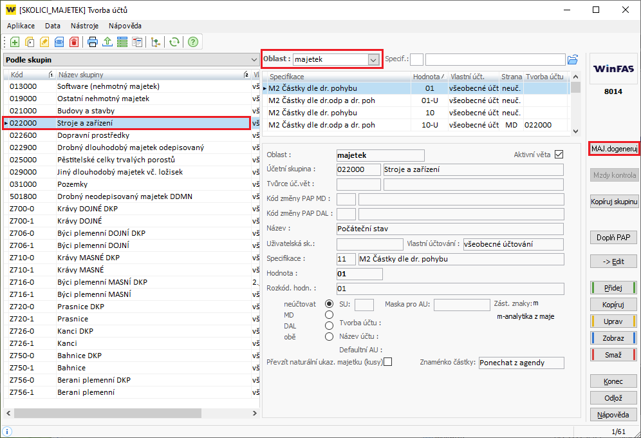Click the blue eye view-record toolbar icon
The height and width of the screenshot is (438, 641).
point(59,42)
